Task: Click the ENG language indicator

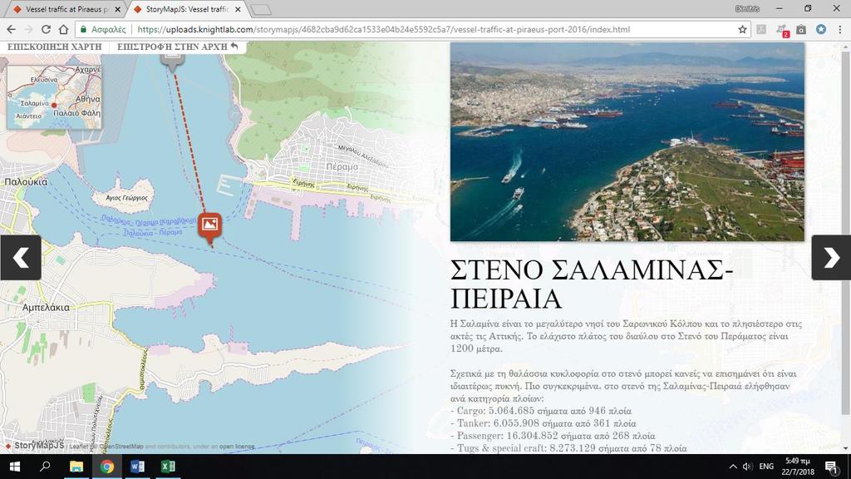Action: 766,467
